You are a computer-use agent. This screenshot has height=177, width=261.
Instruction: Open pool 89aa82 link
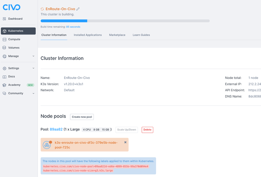[x=56, y=129]
